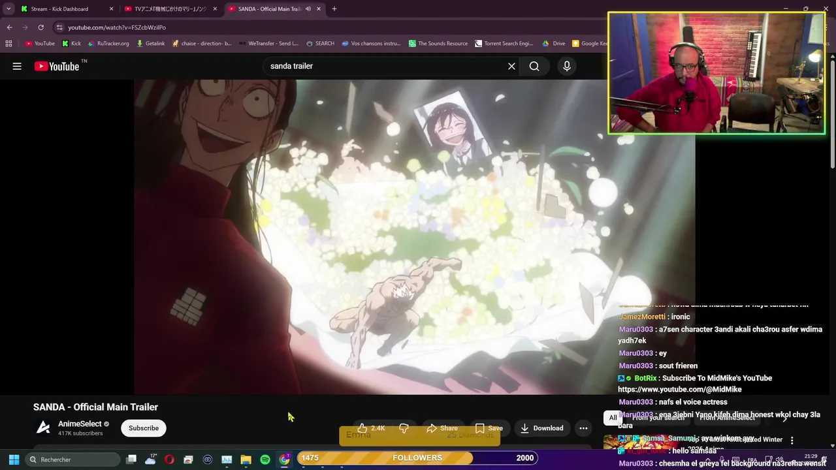Image resolution: width=836 pixels, height=470 pixels.
Task: Download the SANDA trailer video
Action: [x=542, y=428]
